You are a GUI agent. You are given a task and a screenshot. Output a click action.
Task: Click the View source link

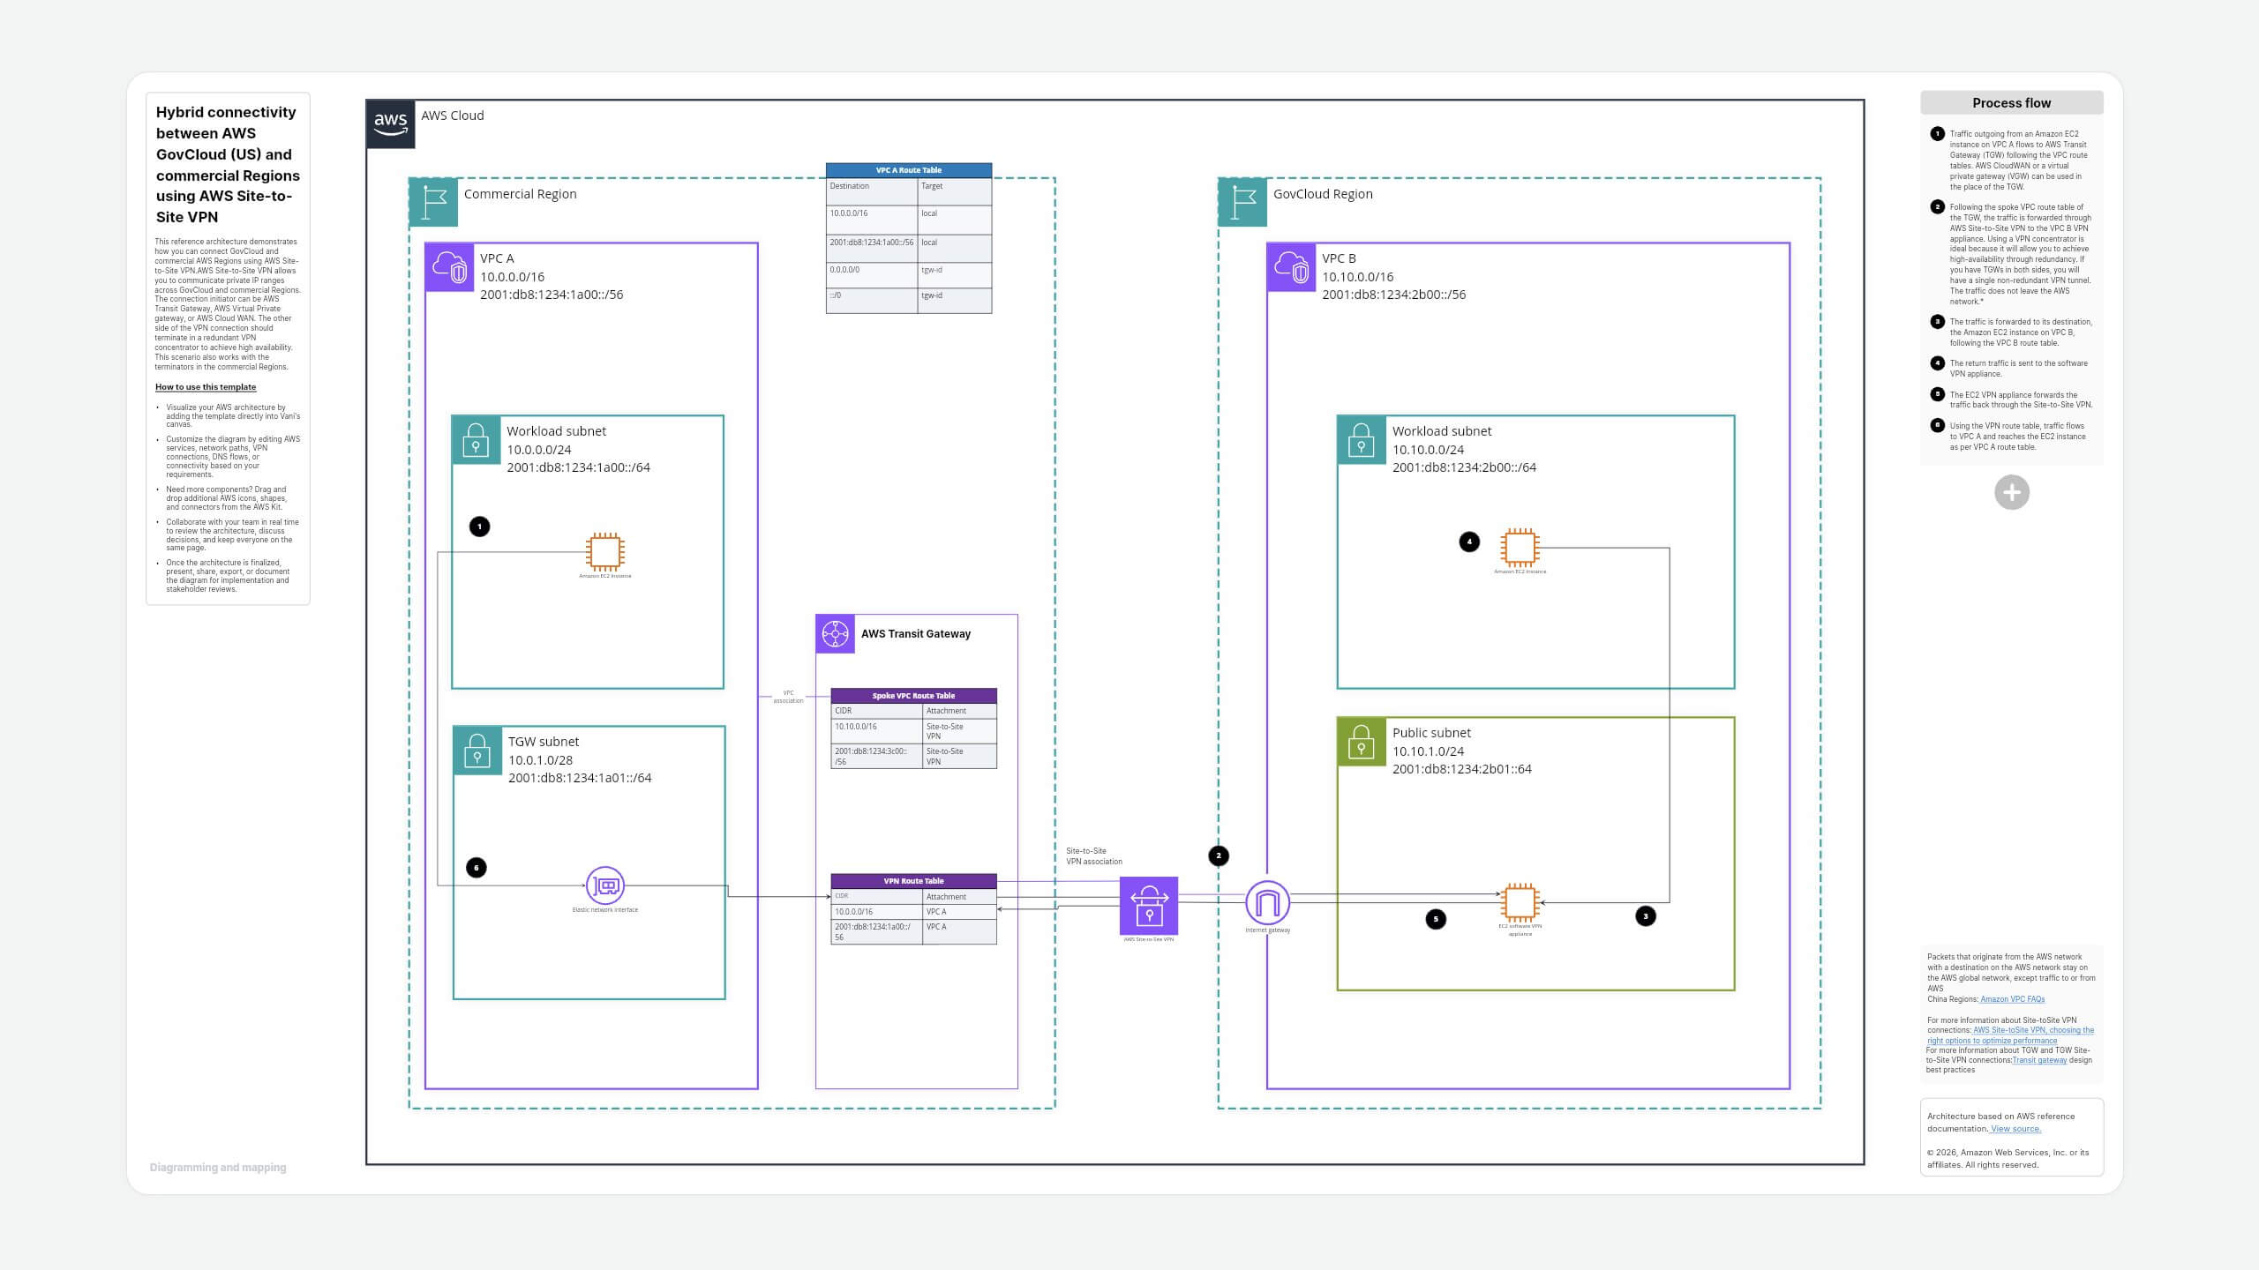pyautogui.click(x=2015, y=1129)
